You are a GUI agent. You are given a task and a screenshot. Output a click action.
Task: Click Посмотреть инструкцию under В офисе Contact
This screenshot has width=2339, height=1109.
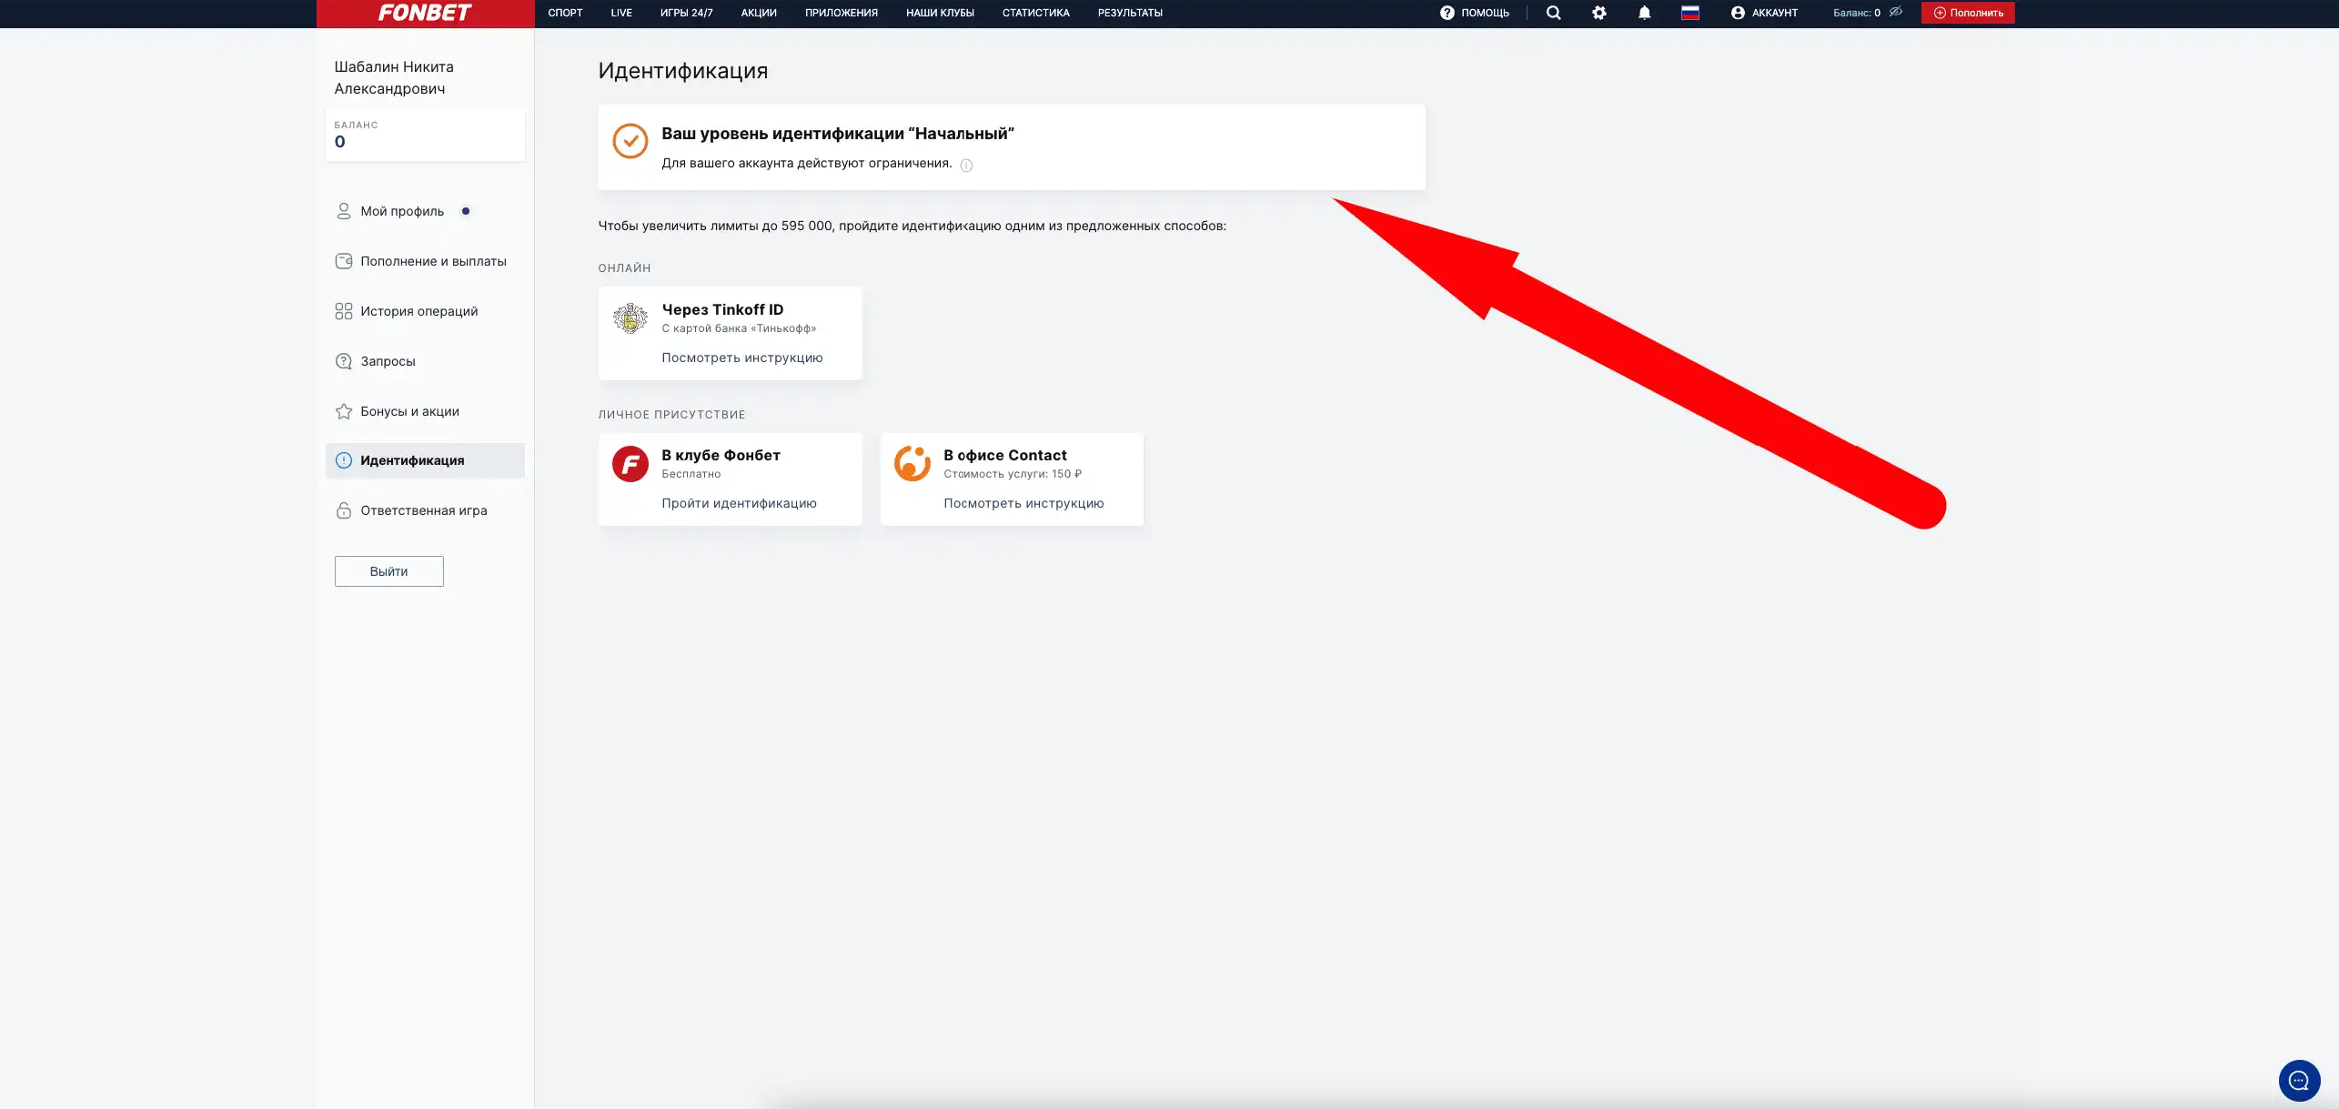coord(1023,503)
